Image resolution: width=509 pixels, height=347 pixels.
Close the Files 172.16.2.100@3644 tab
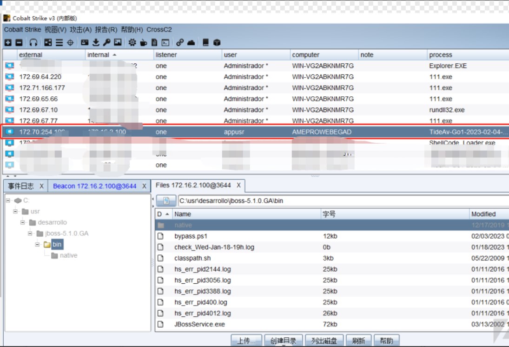(238, 185)
